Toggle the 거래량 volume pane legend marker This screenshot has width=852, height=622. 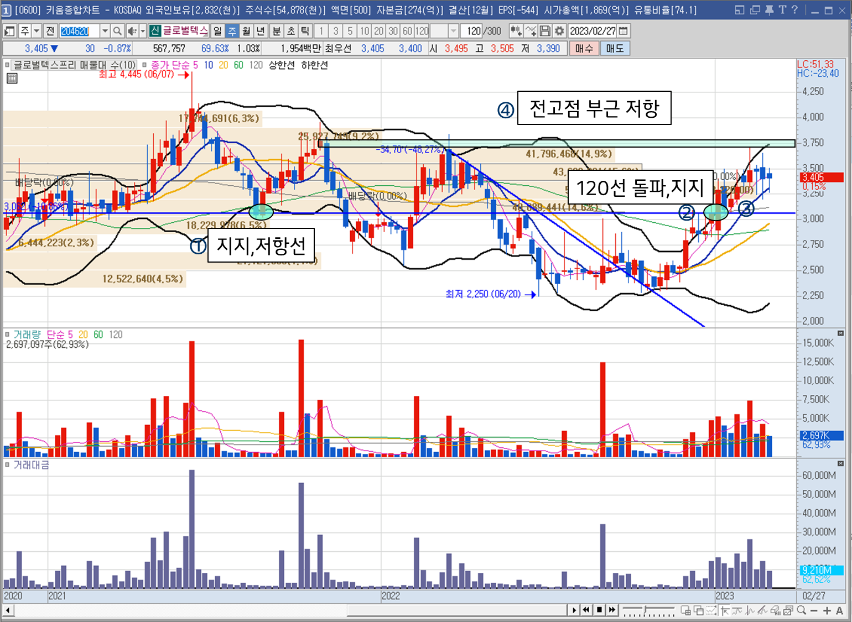coord(7,334)
